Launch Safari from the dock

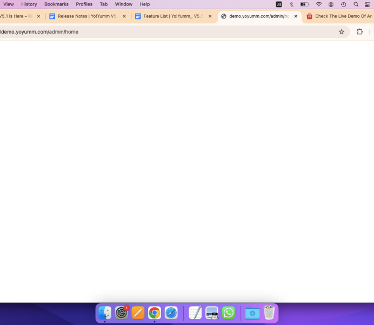[171, 313]
